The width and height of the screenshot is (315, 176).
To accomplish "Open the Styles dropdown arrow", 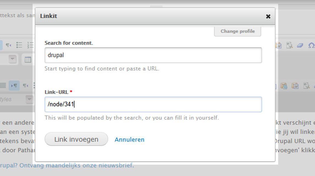I will click(x=29, y=100).
